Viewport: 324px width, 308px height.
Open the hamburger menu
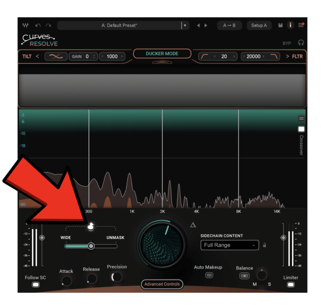301,25
